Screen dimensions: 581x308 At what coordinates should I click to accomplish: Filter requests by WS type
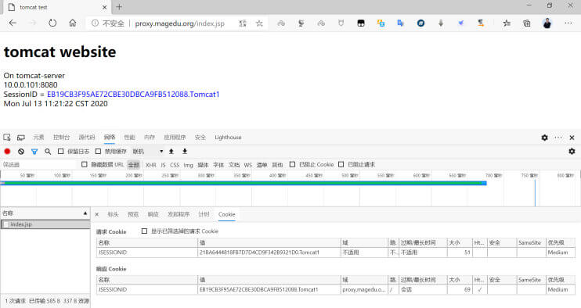(x=248, y=165)
